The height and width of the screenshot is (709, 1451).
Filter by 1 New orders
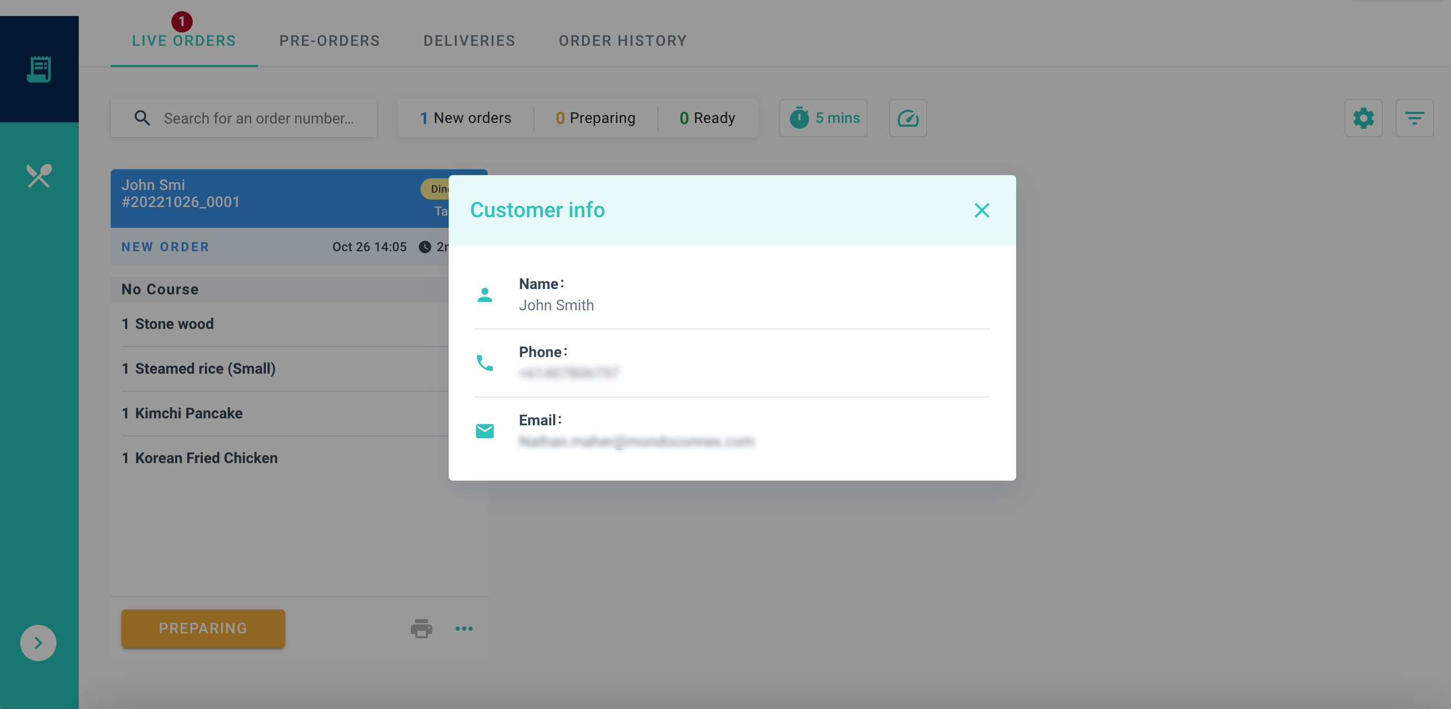click(x=465, y=118)
